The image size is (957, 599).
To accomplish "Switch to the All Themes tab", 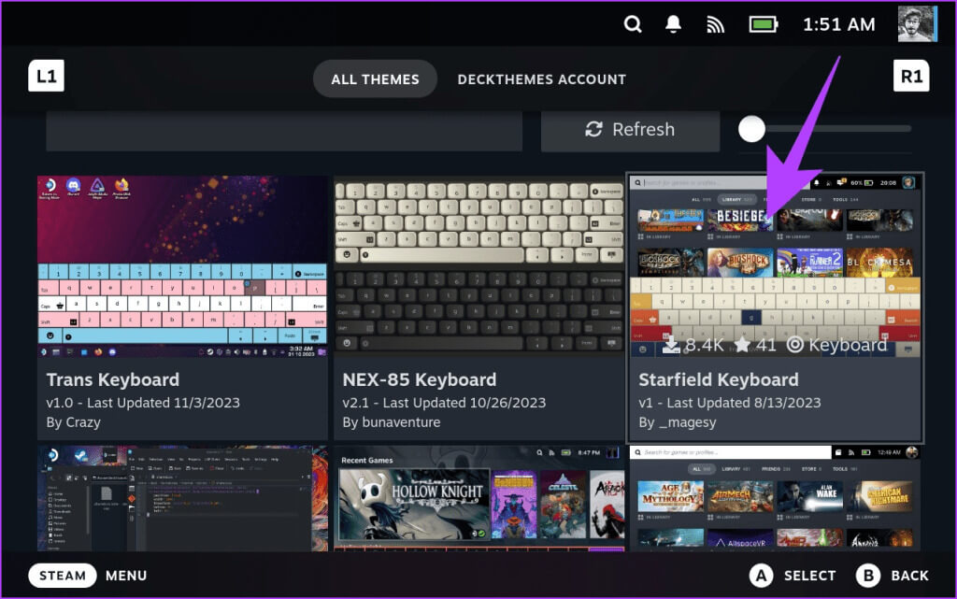I will [x=375, y=79].
